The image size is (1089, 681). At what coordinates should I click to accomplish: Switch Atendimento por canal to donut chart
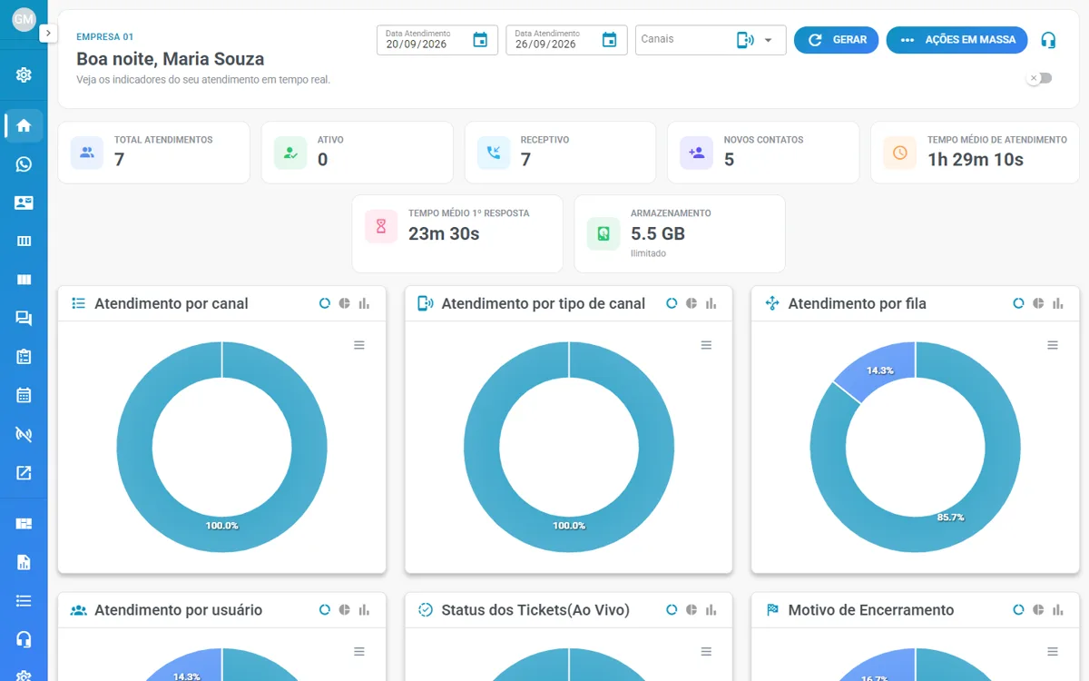[x=325, y=303]
